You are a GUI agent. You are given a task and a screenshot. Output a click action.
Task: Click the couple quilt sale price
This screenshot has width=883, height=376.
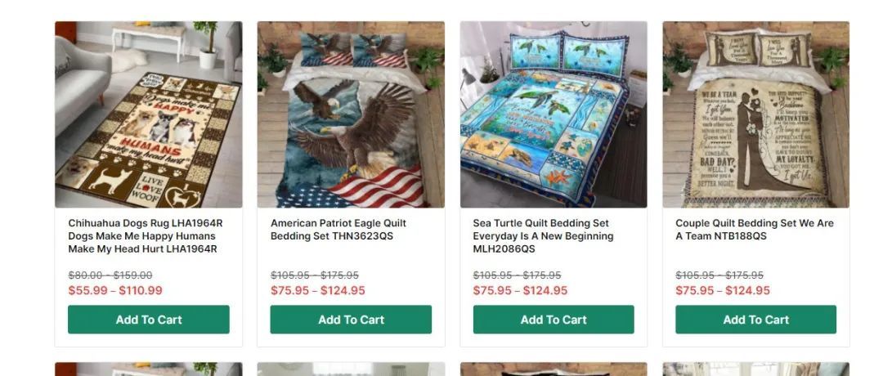tap(723, 290)
